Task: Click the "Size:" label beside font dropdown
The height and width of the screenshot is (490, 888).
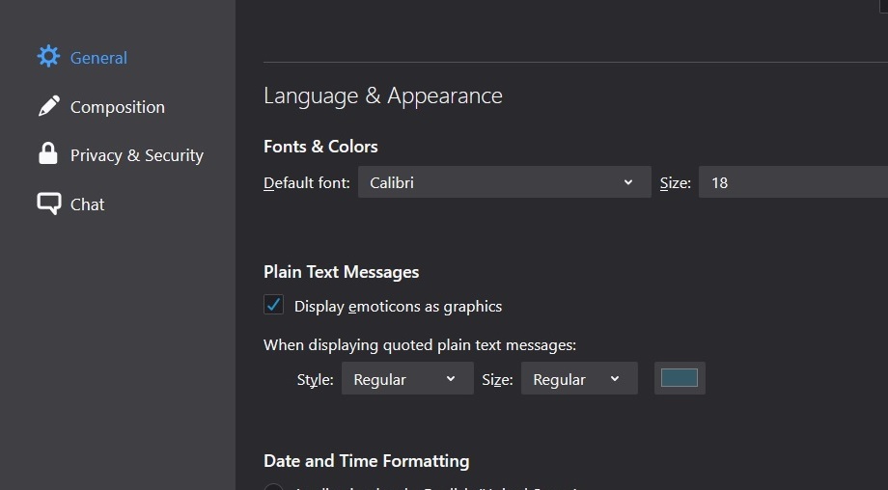Action: pos(676,183)
